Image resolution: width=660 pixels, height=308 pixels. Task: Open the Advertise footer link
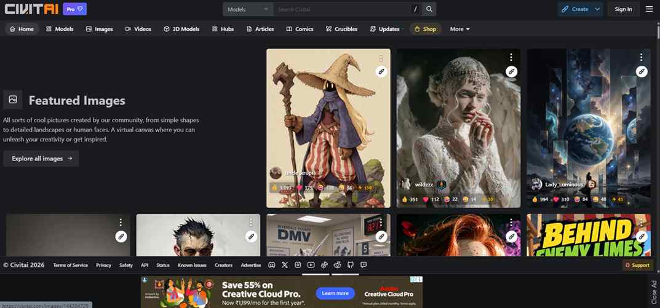point(251,265)
